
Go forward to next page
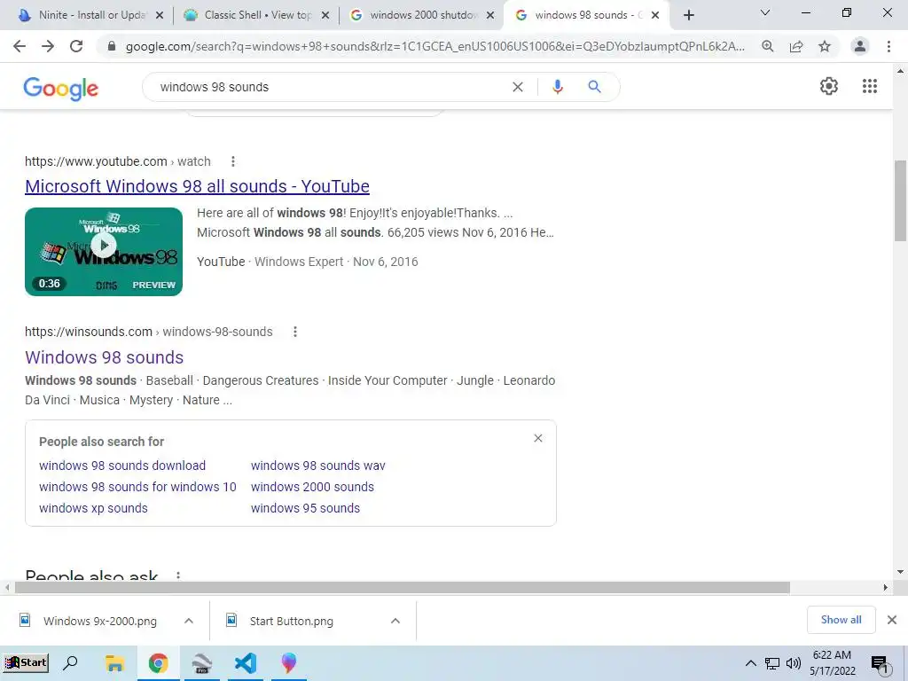[x=48, y=46]
